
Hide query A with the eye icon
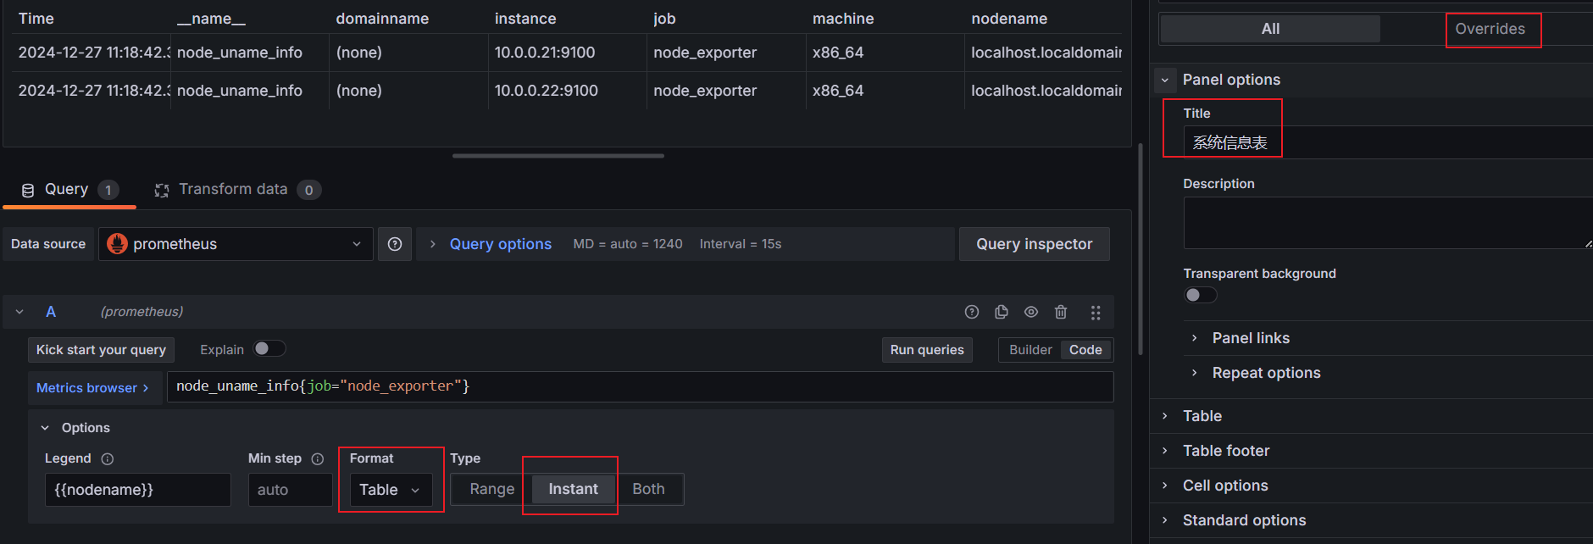point(1030,312)
